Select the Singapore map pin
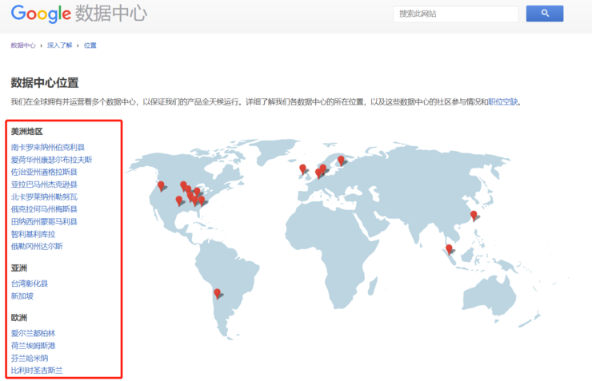The width and height of the screenshot is (592, 381). point(449,249)
